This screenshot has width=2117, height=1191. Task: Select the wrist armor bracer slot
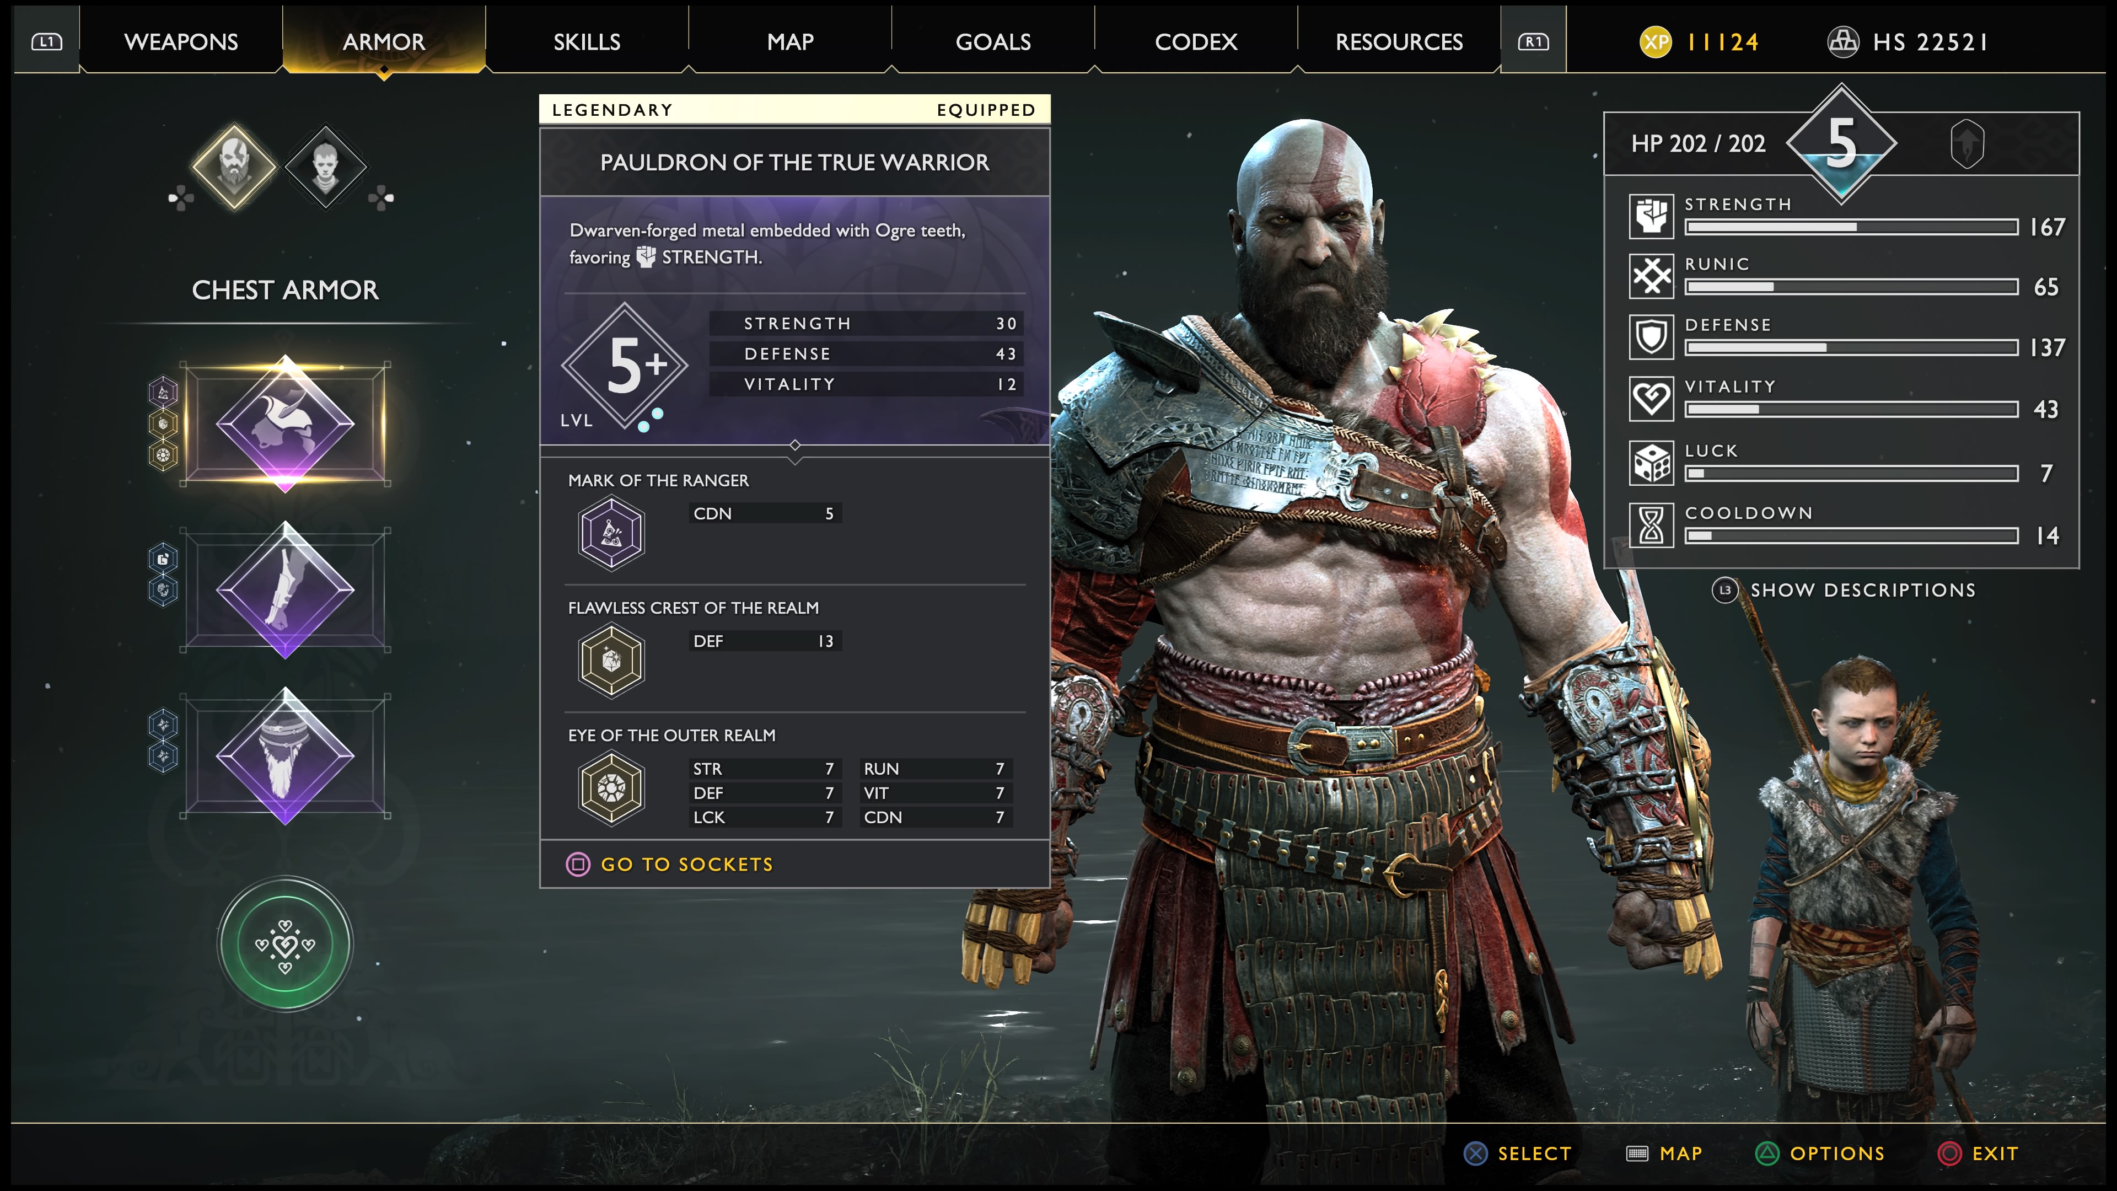click(x=285, y=590)
